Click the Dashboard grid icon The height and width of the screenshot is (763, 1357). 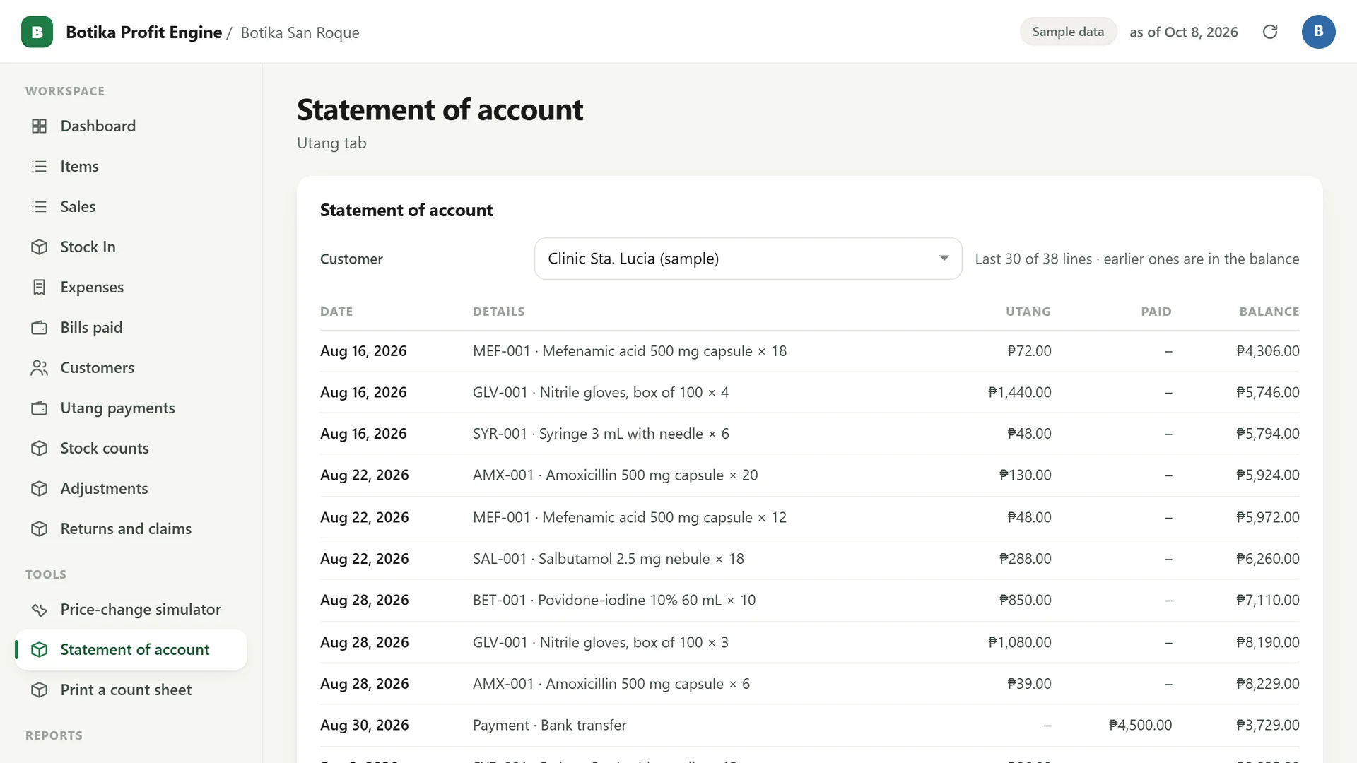point(40,126)
